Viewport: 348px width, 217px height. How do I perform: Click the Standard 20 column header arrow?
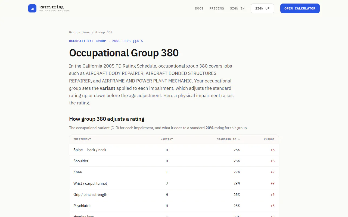239,139
